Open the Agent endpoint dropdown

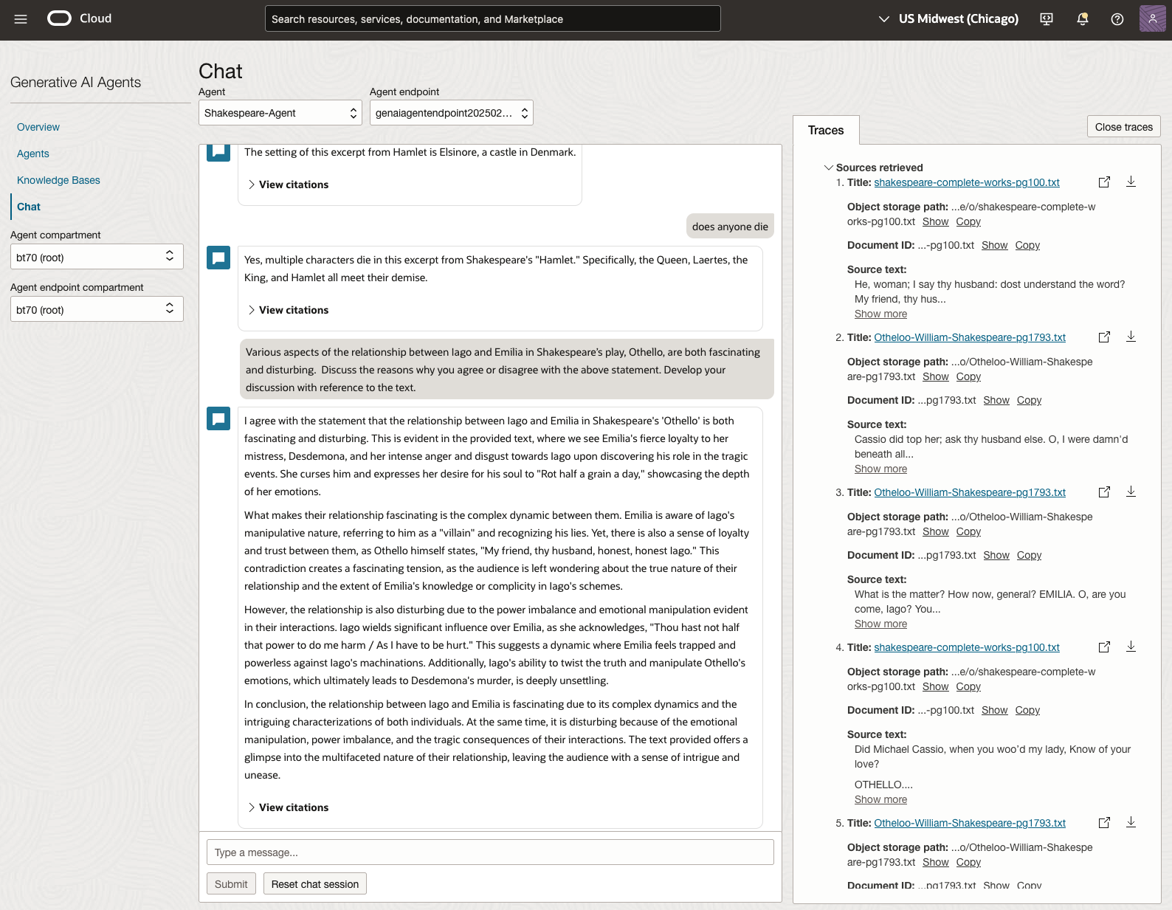[x=451, y=113]
